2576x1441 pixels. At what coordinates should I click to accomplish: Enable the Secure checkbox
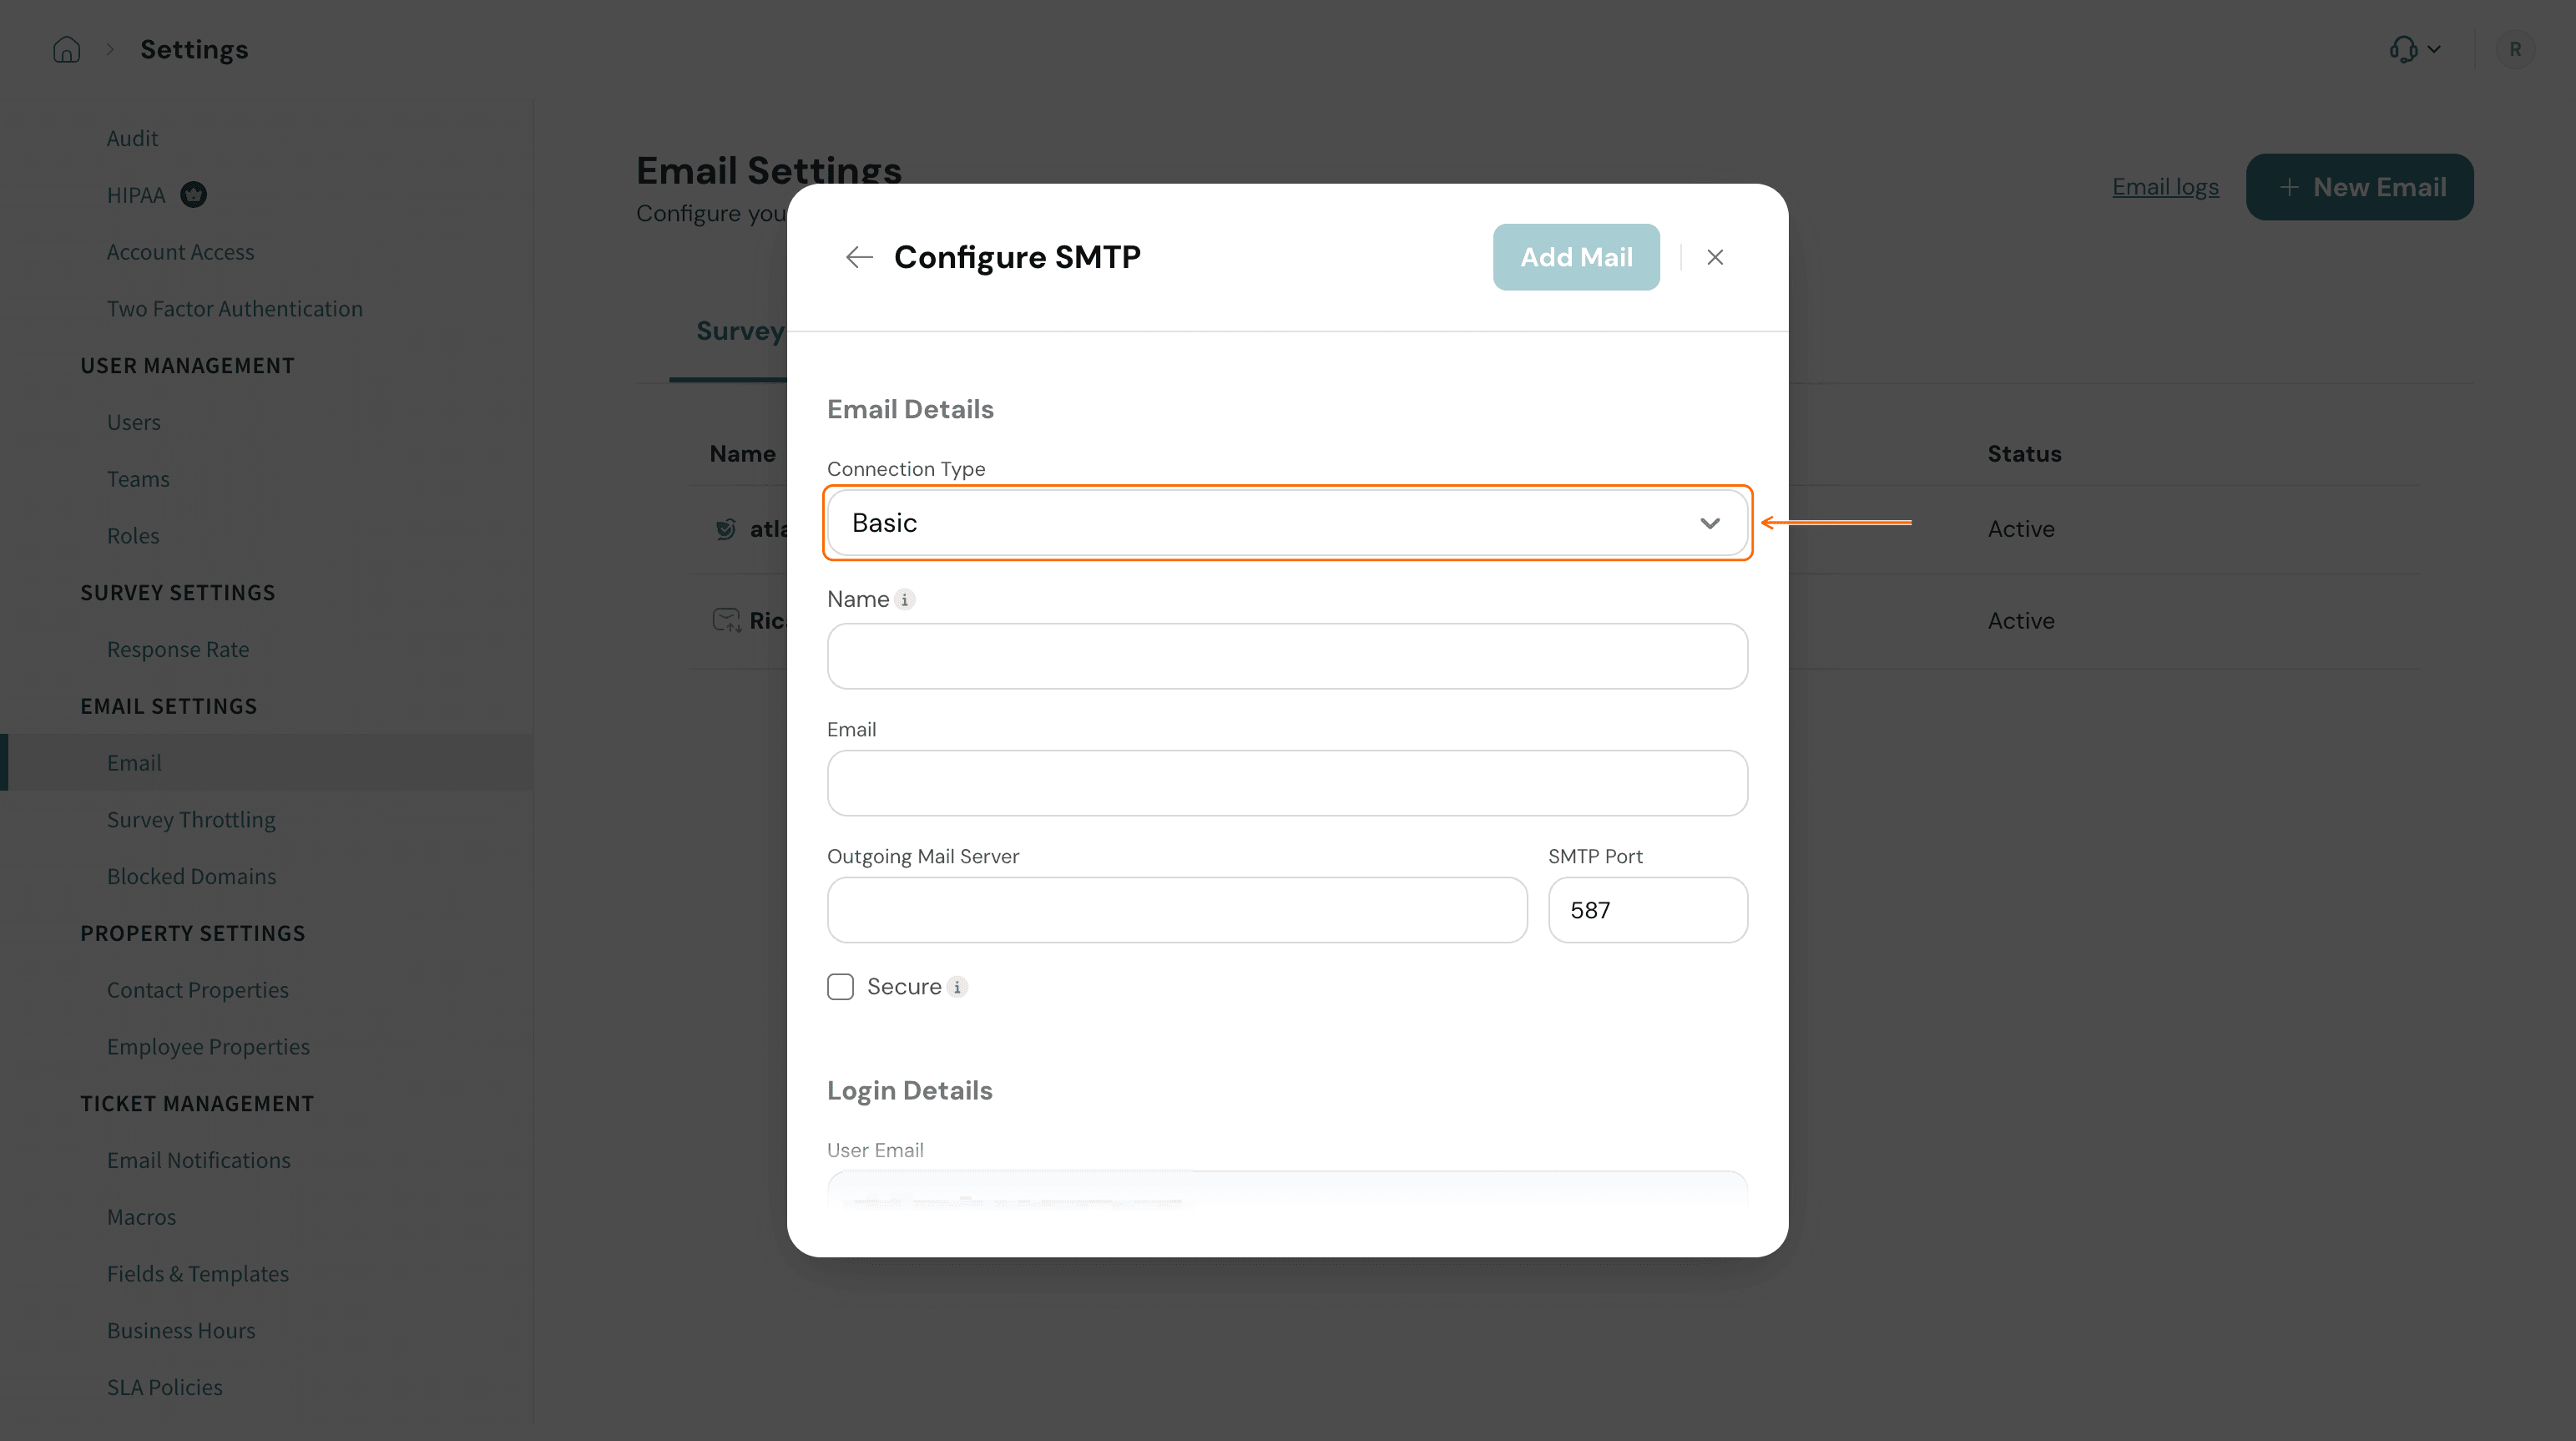(x=840, y=987)
